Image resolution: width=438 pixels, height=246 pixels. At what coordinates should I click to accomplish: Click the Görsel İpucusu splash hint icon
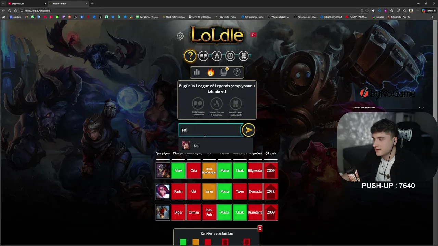tap(235, 104)
